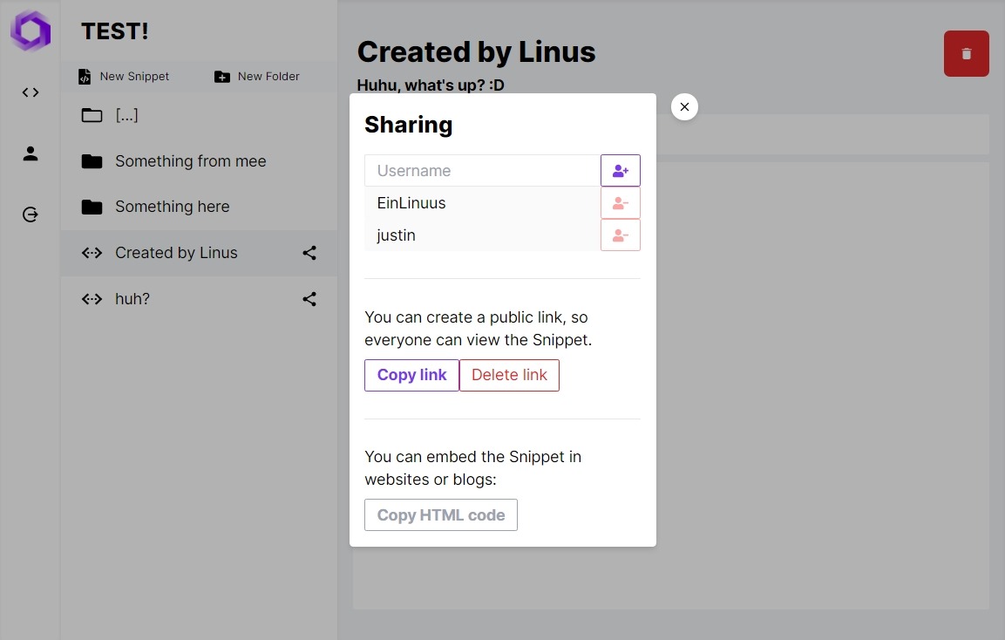Image resolution: width=1005 pixels, height=640 pixels.
Task: Remove justin using the remove user icon
Action: click(x=620, y=235)
